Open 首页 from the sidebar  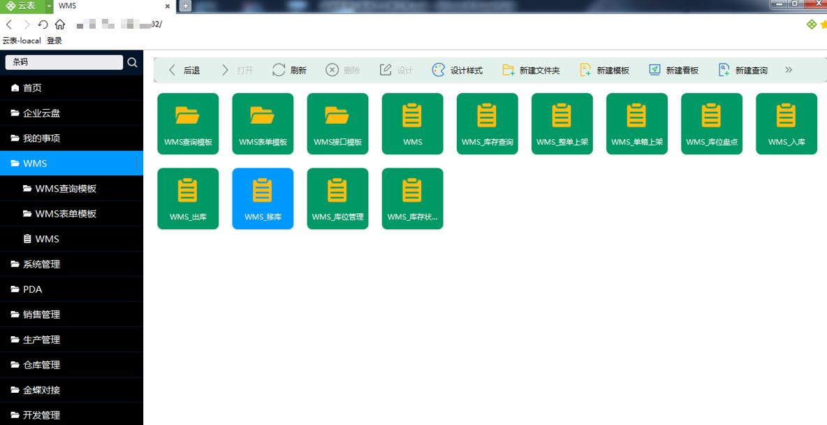pyautogui.click(x=32, y=88)
